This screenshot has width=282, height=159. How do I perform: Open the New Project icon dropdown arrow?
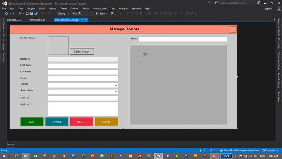pos(23,14)
